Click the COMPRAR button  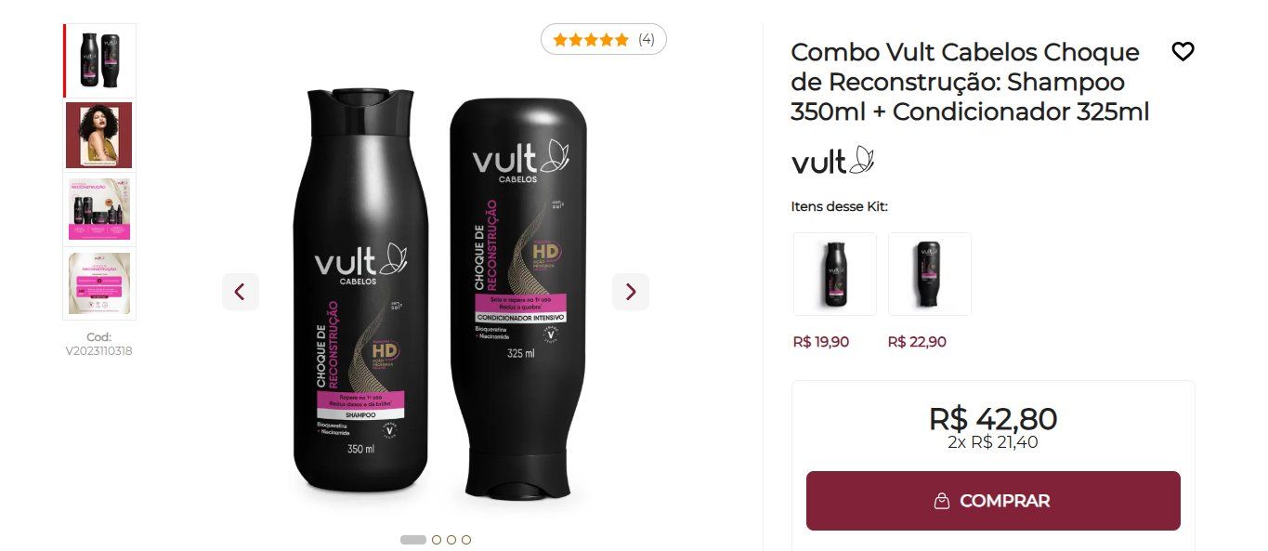(x=993, y=501)
